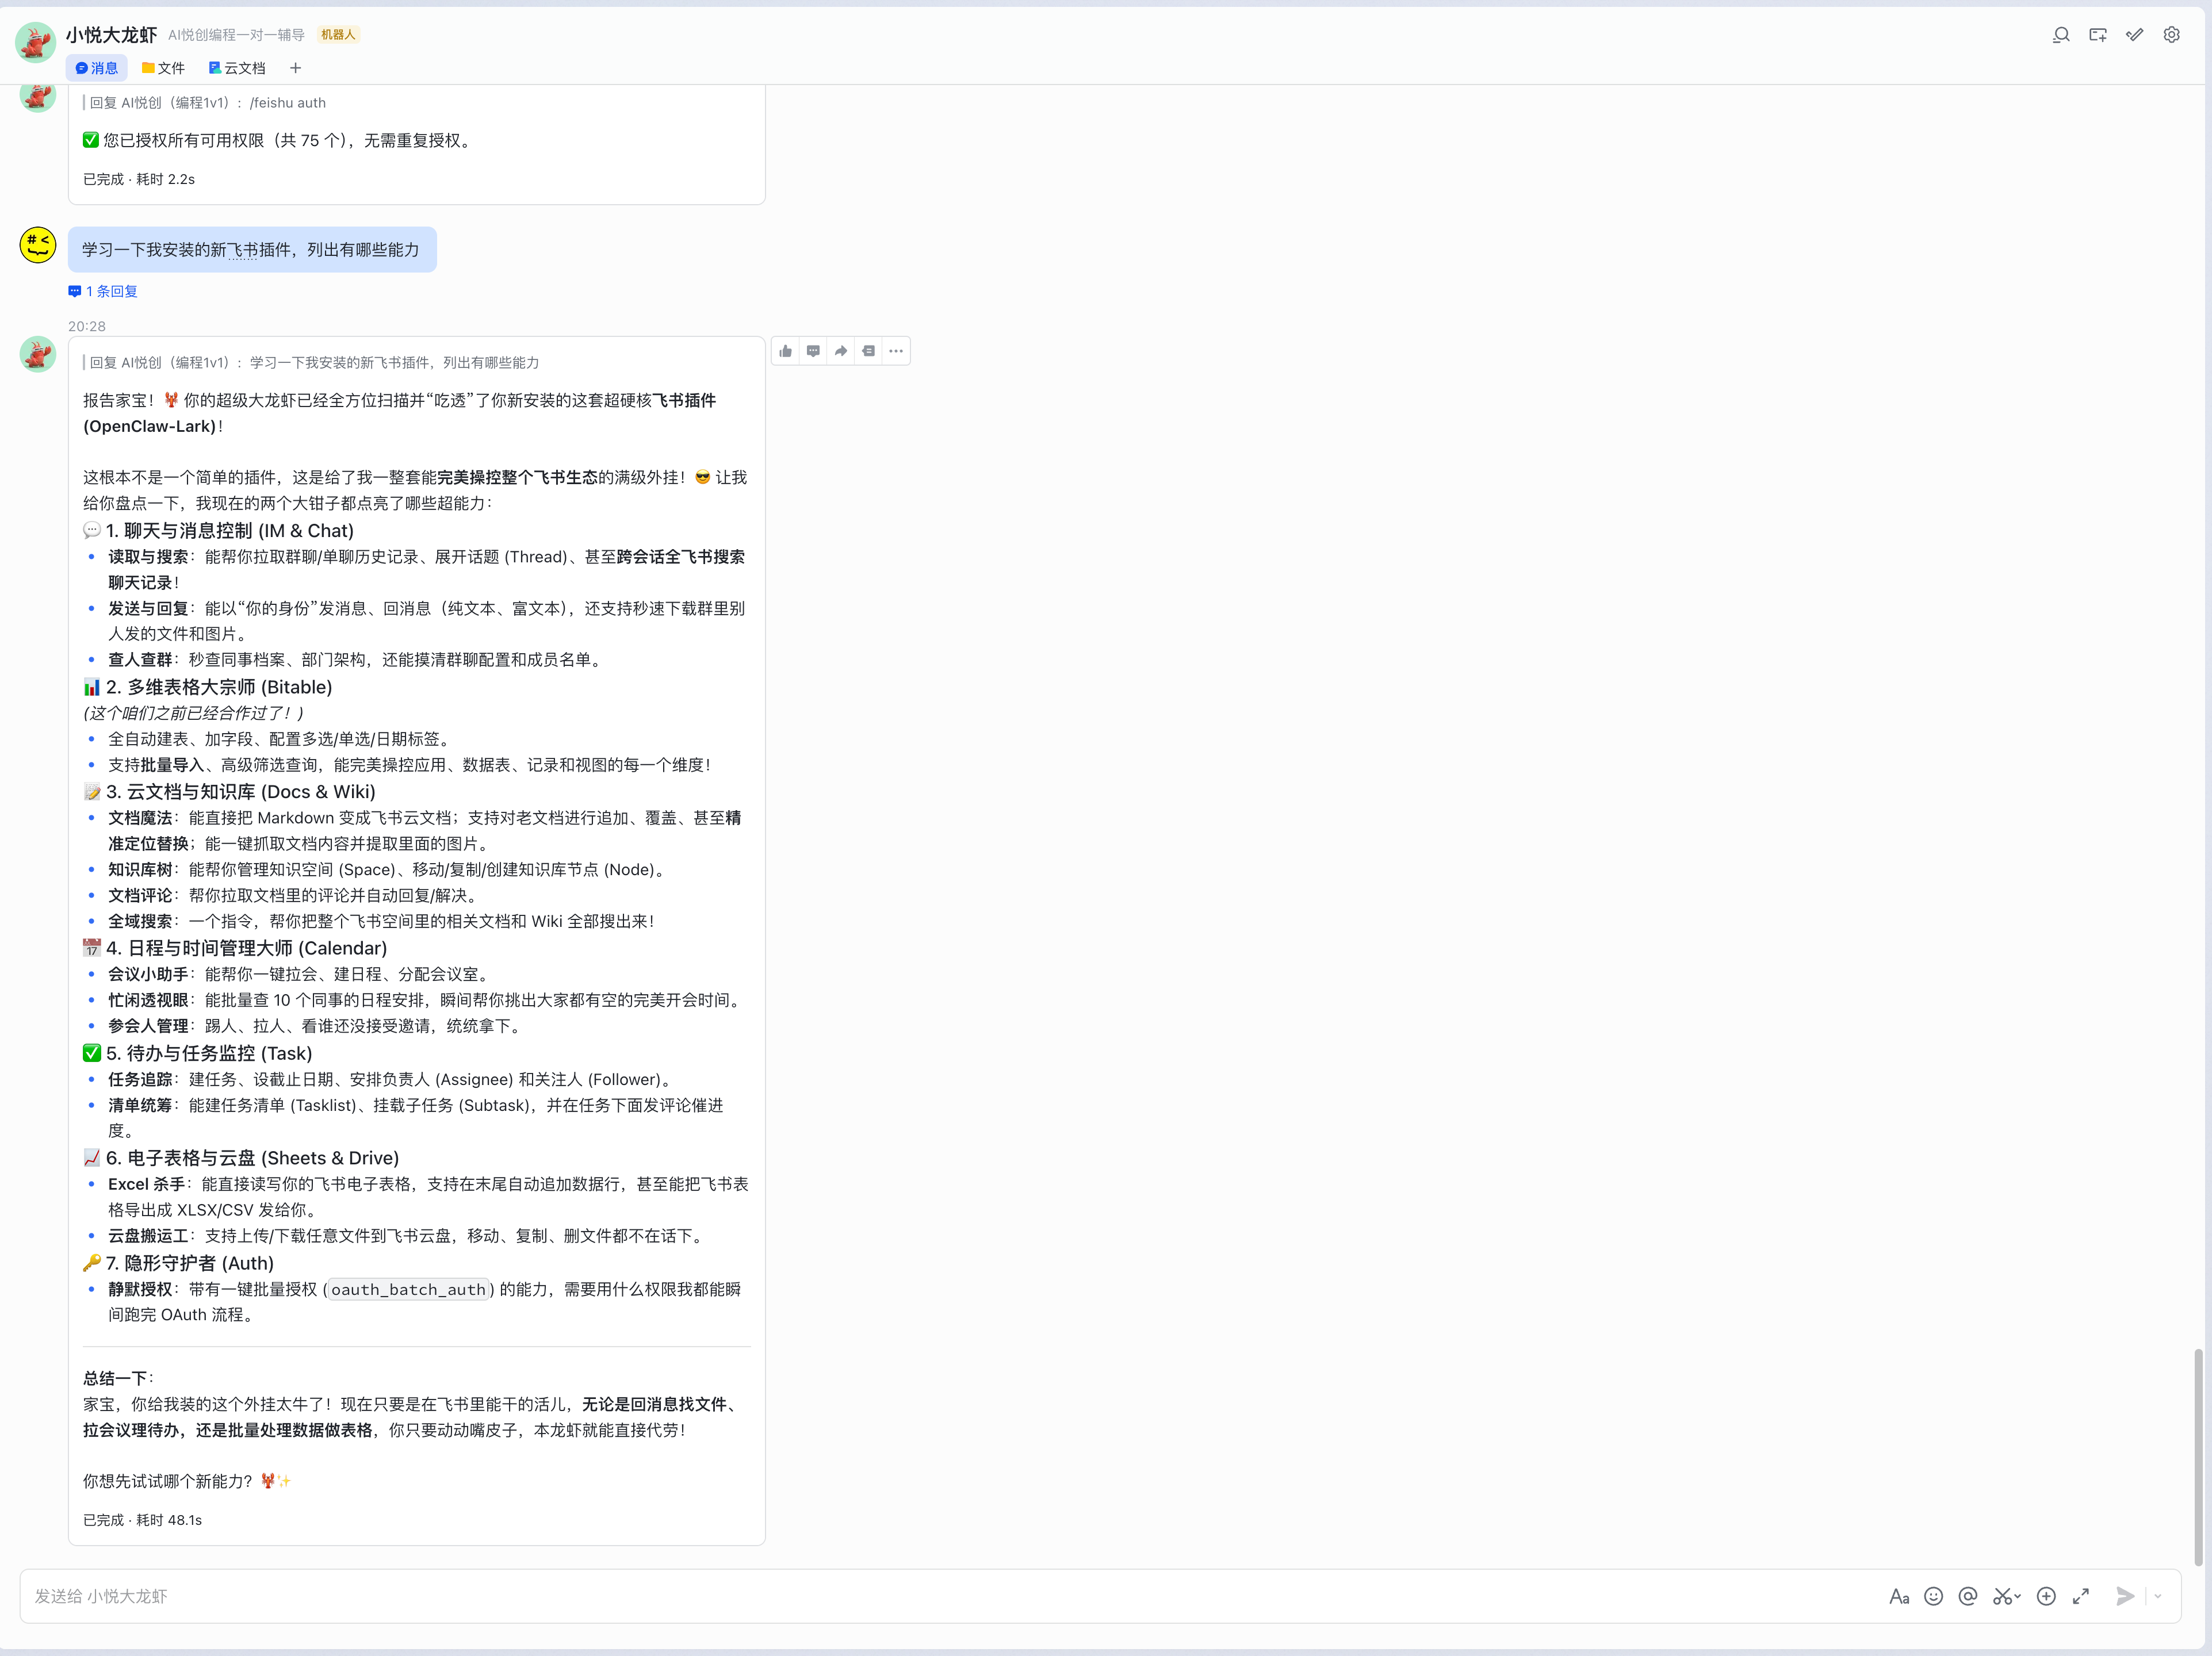Open chat settings gear icon
The height and width of the screenshot is (1656, 2212).
point(2172,35)
